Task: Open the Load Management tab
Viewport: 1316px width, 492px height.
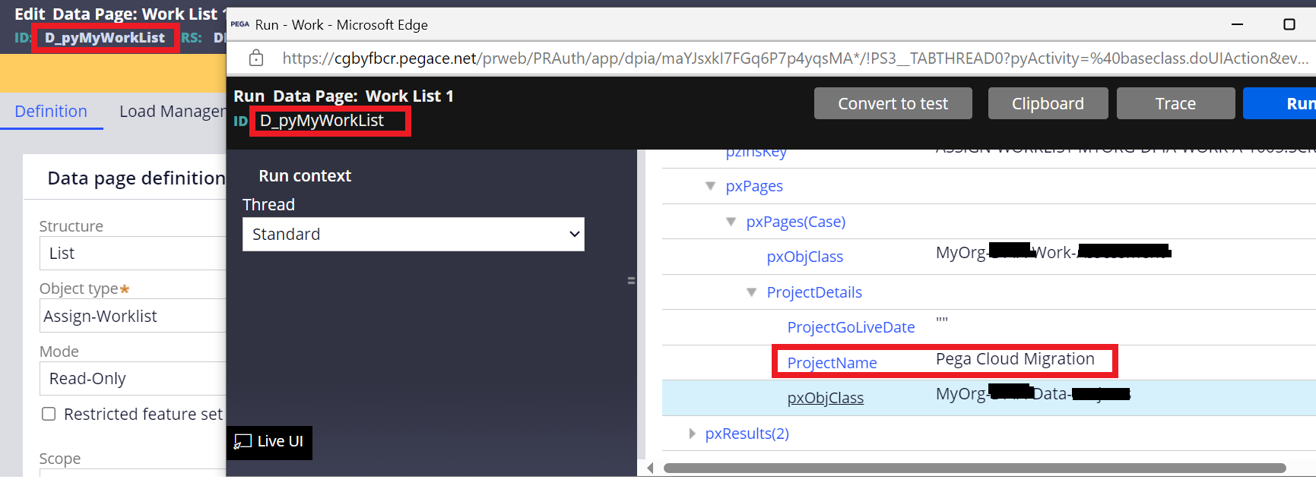Action: [x=172, y=112]
